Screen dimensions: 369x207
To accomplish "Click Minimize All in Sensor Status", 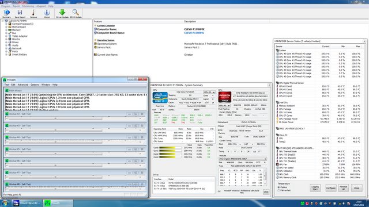I will [x=344, y=188].
